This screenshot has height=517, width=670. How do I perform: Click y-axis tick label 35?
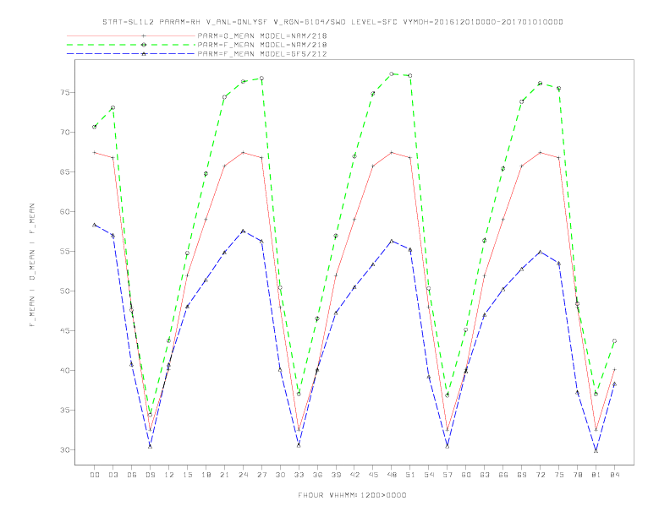pos(65,410)
